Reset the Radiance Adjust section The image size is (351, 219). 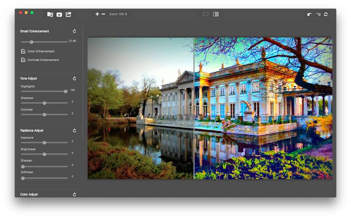pos(75,131)
